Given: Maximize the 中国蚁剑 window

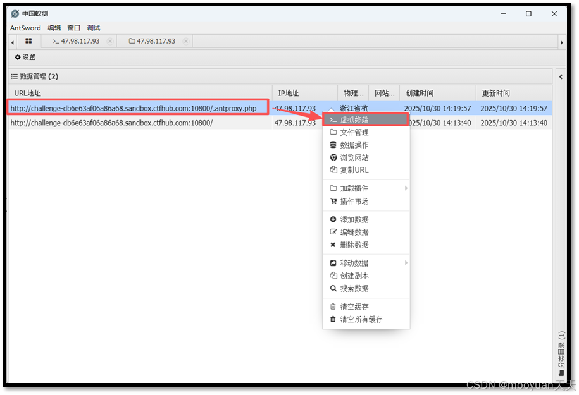Looking at the screenshot, I should 528,14.
